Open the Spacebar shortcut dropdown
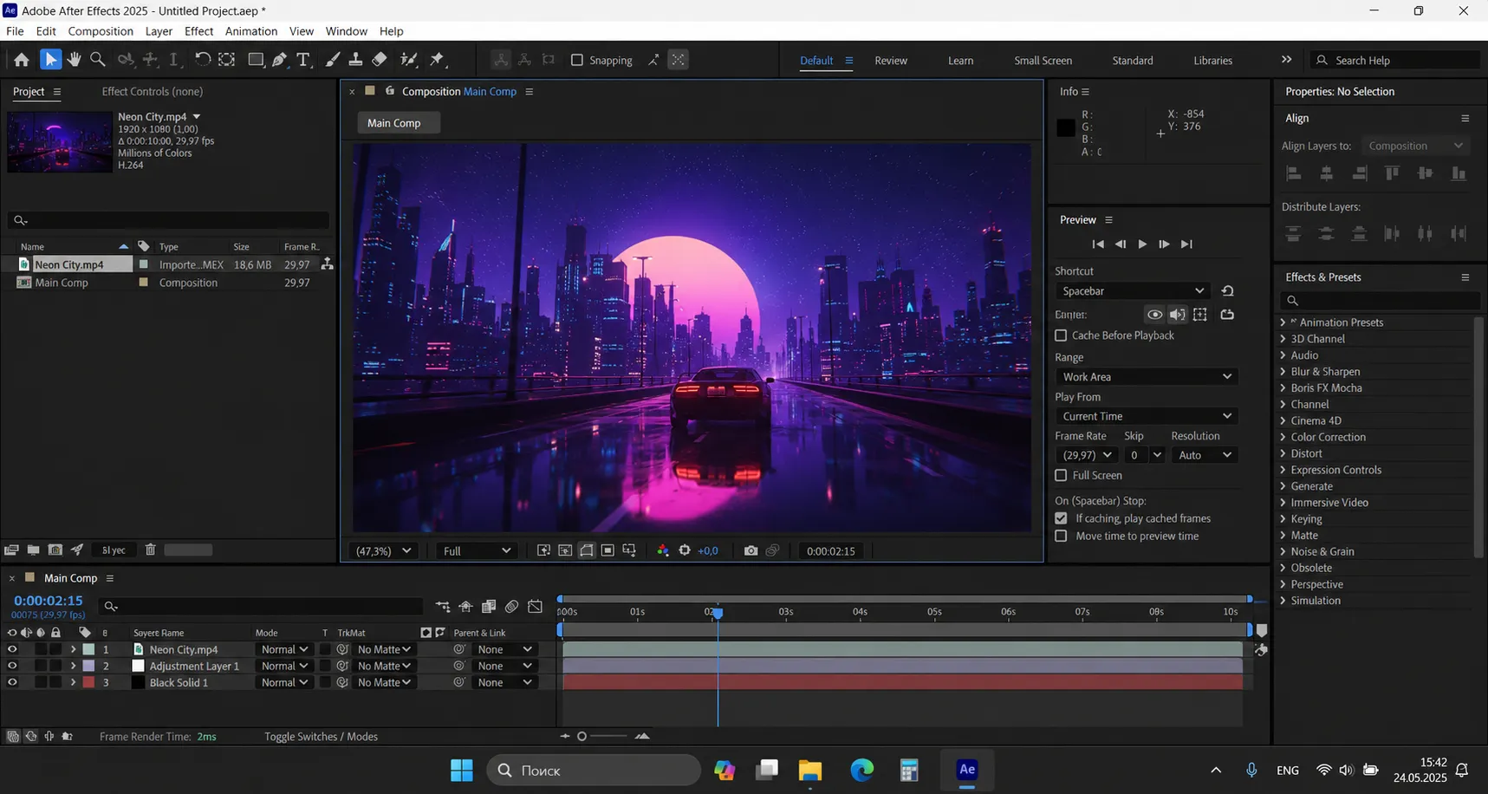Screen dimensions: 1488x794 pos(1133,291)
